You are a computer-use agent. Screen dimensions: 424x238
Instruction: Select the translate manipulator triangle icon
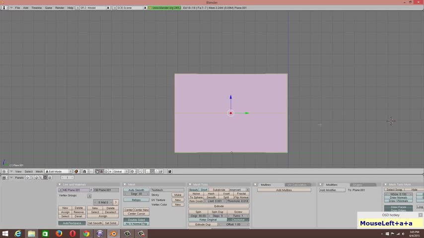click(102, 172)
